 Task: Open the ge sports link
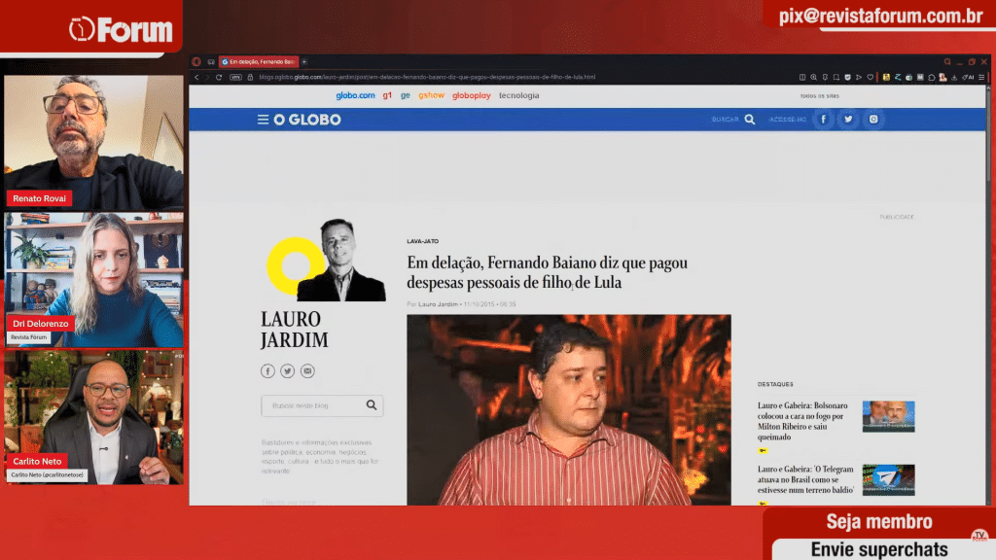tap(406, 95)
